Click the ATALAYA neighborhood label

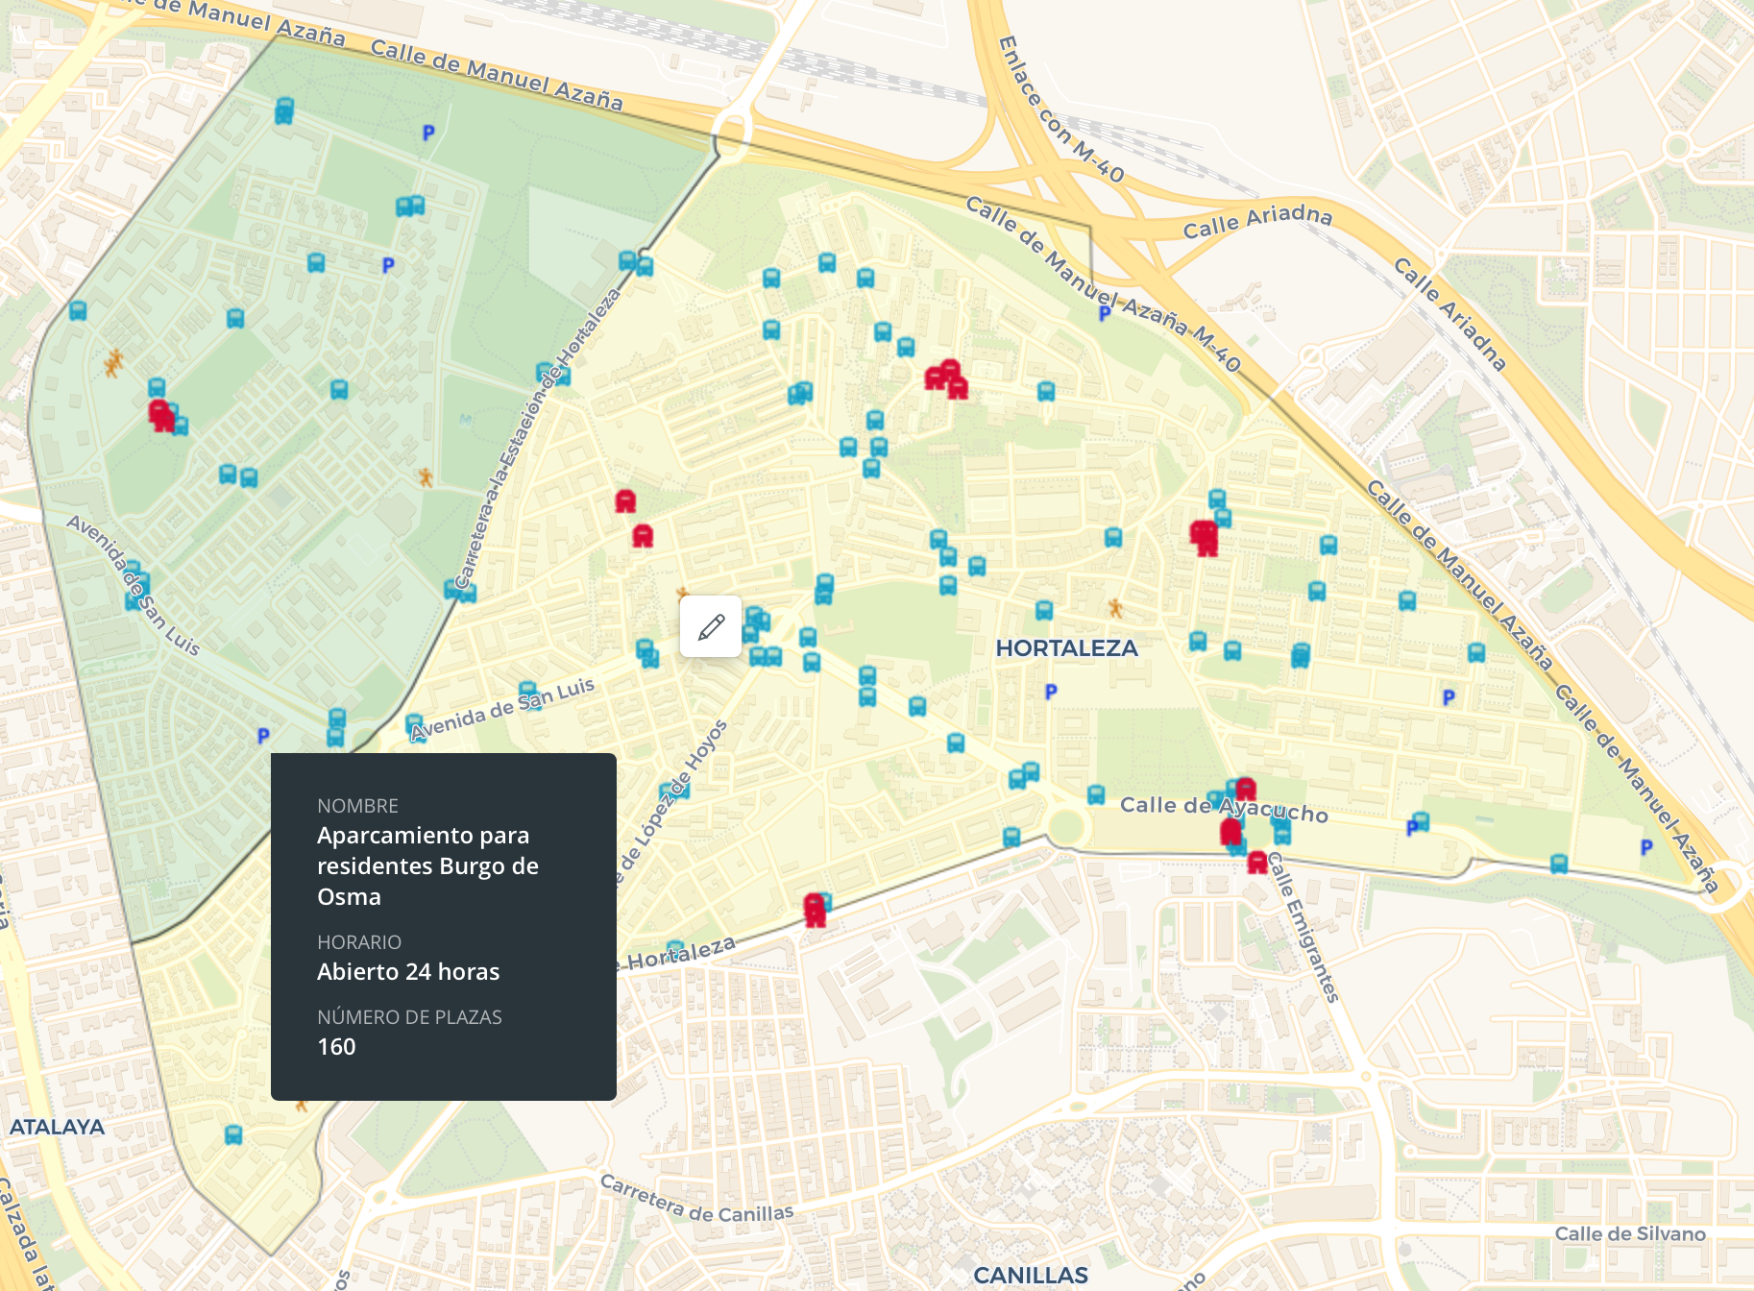coord(57,1127)
